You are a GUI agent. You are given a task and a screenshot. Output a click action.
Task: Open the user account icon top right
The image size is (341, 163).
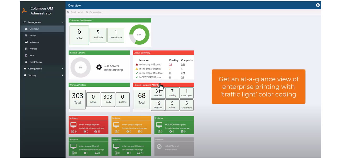pos(318,5)
